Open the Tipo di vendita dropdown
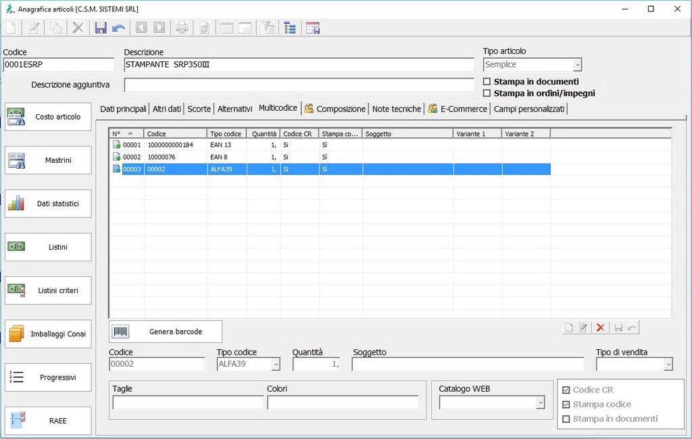The height and width of the screenshot is (439, 692). (x=668, y=365)
